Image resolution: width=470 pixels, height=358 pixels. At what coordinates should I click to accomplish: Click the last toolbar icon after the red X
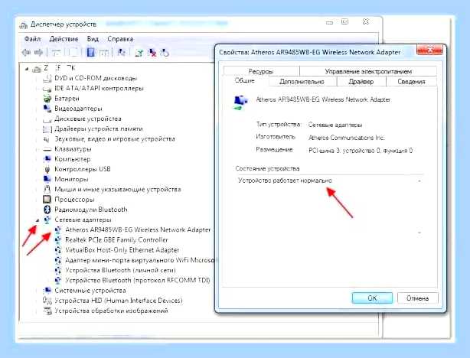tap(165, 53)
